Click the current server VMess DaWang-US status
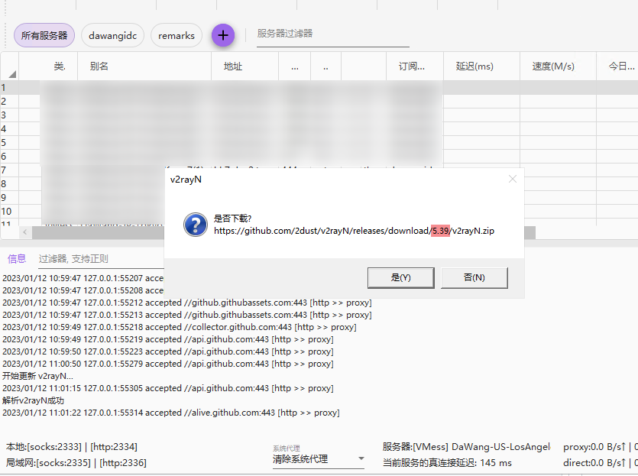This screenshot has height=476, width=638. click(466, 447)
